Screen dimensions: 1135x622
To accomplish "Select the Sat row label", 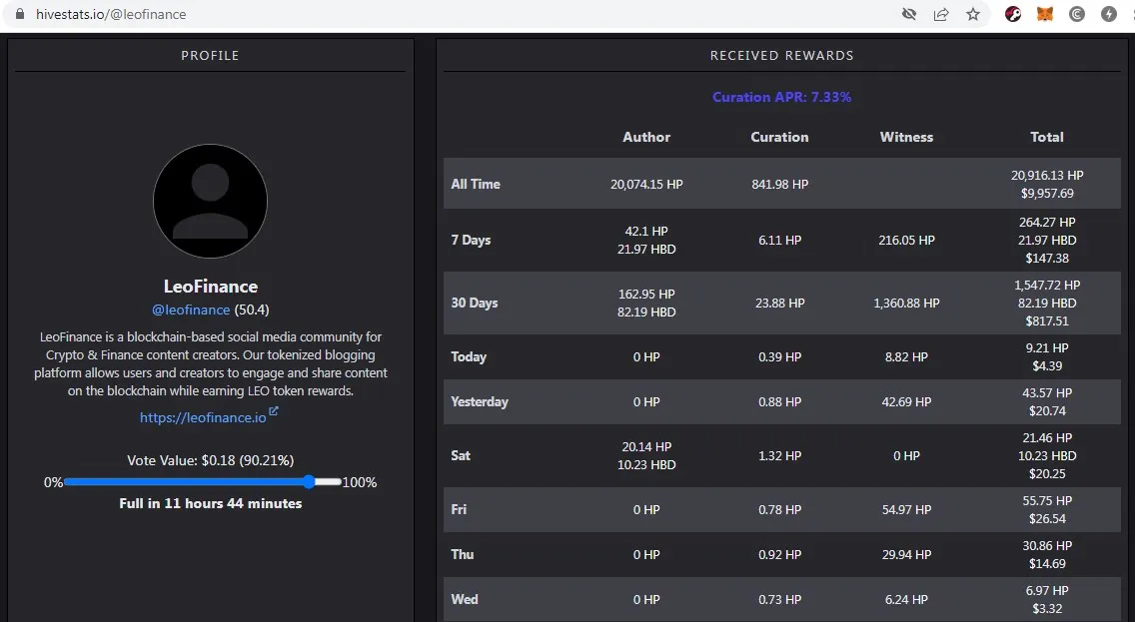I will click(x=461, y=455).
